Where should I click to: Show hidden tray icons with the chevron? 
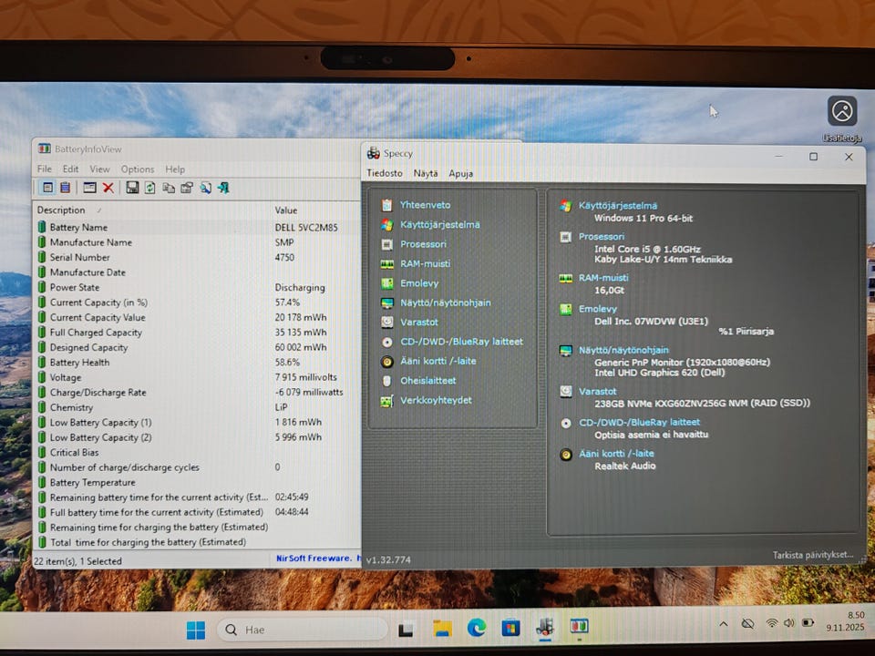coord(723,624)
